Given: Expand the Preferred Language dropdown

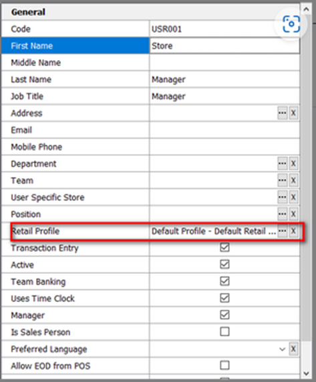Looking at the screenshot, I should click(282, 349).
